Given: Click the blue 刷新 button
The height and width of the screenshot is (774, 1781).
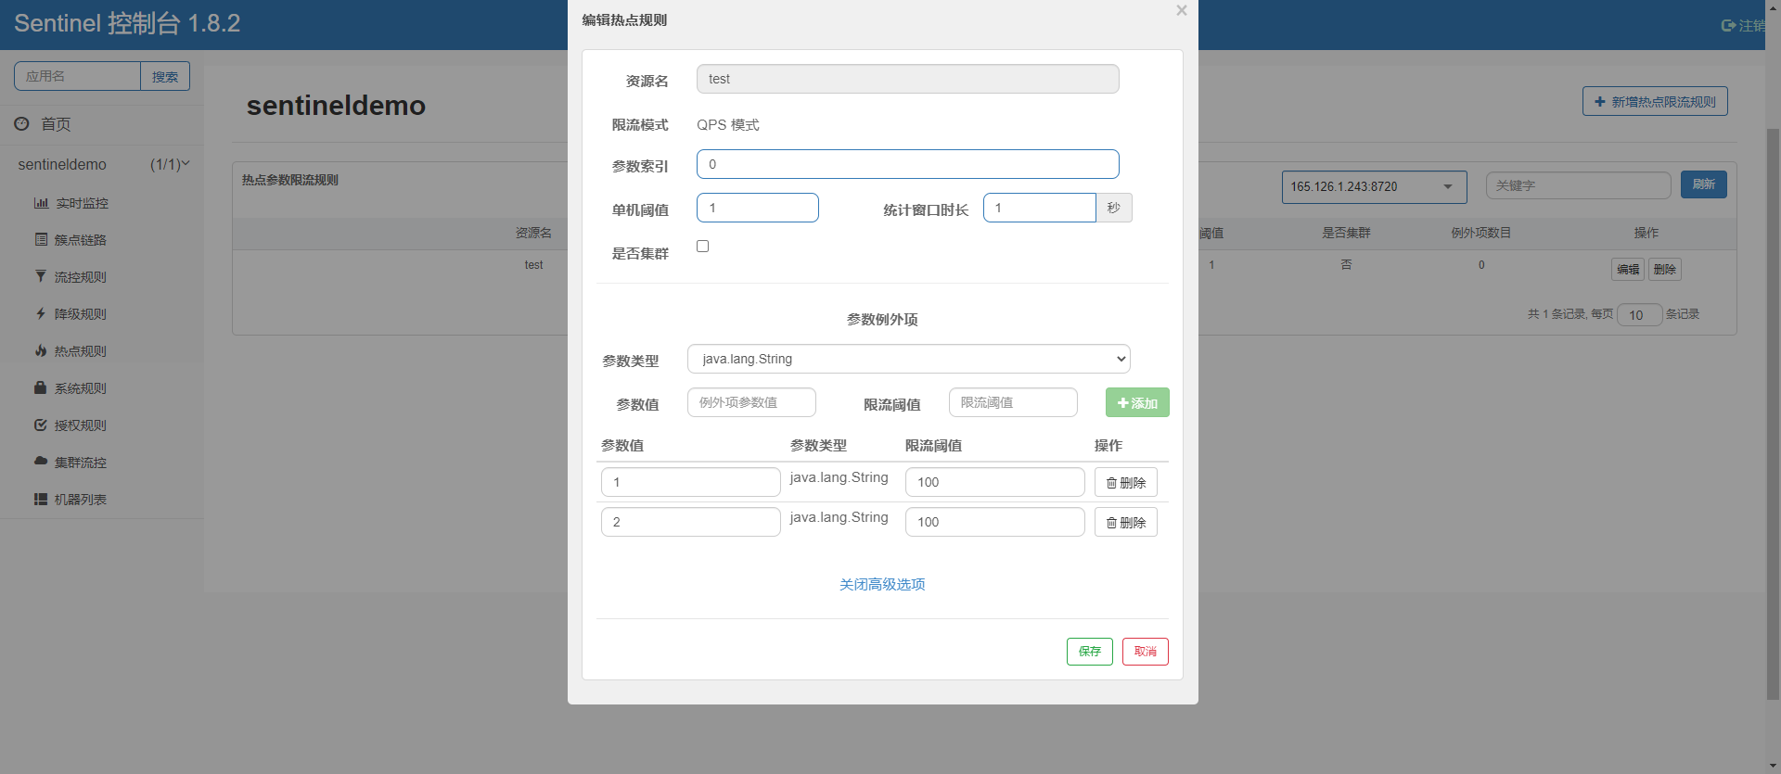Looking at the screenshot, I should 1704,184.
